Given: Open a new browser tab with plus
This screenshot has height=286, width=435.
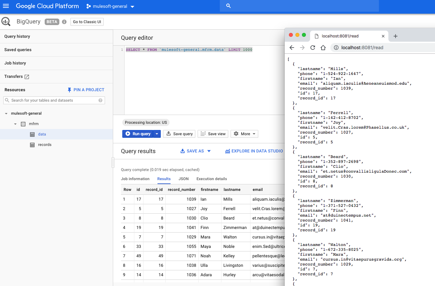Looking at the screenshot, I should click(396, 36).
